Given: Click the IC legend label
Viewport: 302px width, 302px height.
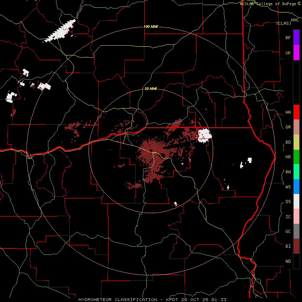Looking at the screenshot, I should click(x=288, y=216).
